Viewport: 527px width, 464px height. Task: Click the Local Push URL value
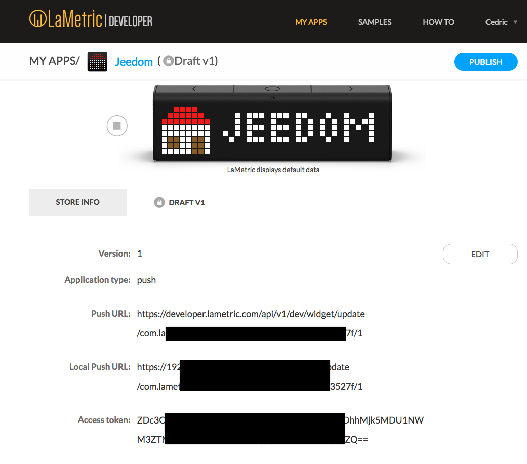point(250,376)
